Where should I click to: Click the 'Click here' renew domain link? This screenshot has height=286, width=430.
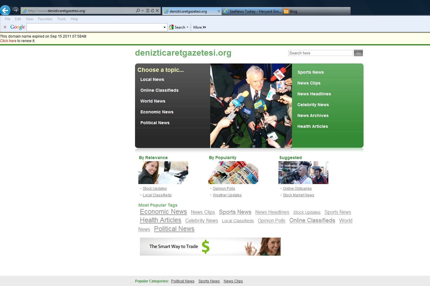click(8, 41)
